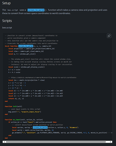This screenshot has width=116, height=146.
Task: Click the vmath.inv(projection * view) line
Action: pyautogui.click(x=27, y=80)
